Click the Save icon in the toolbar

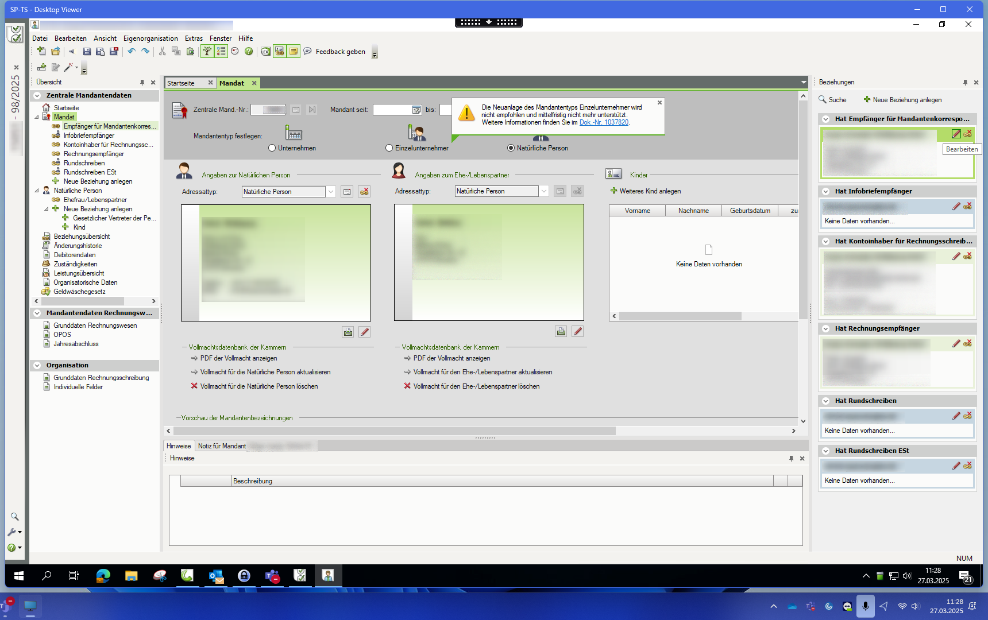click(87, 52)
